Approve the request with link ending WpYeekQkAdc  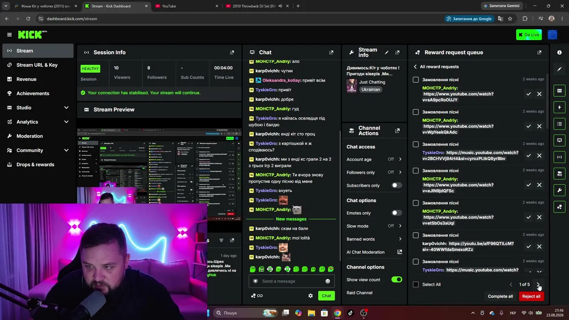tap(529, 126)
